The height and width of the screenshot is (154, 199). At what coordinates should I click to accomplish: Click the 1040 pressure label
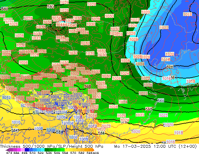pos(73,25)
